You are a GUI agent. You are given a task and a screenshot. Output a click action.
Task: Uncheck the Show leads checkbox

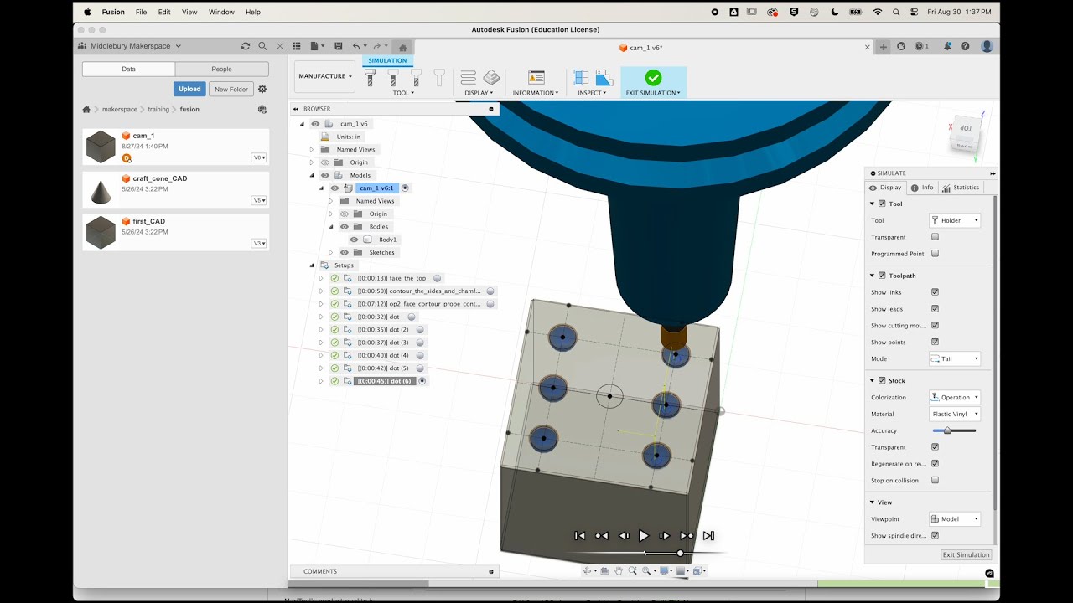coord(935,309)
